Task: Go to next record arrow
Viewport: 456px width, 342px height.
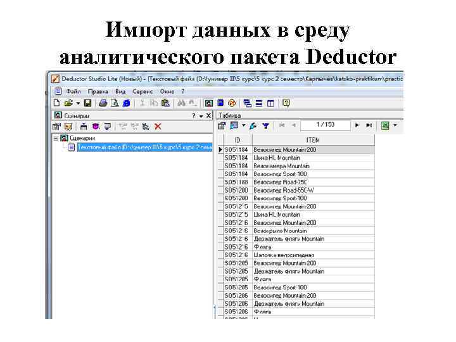Action: [x=357, y=125]
